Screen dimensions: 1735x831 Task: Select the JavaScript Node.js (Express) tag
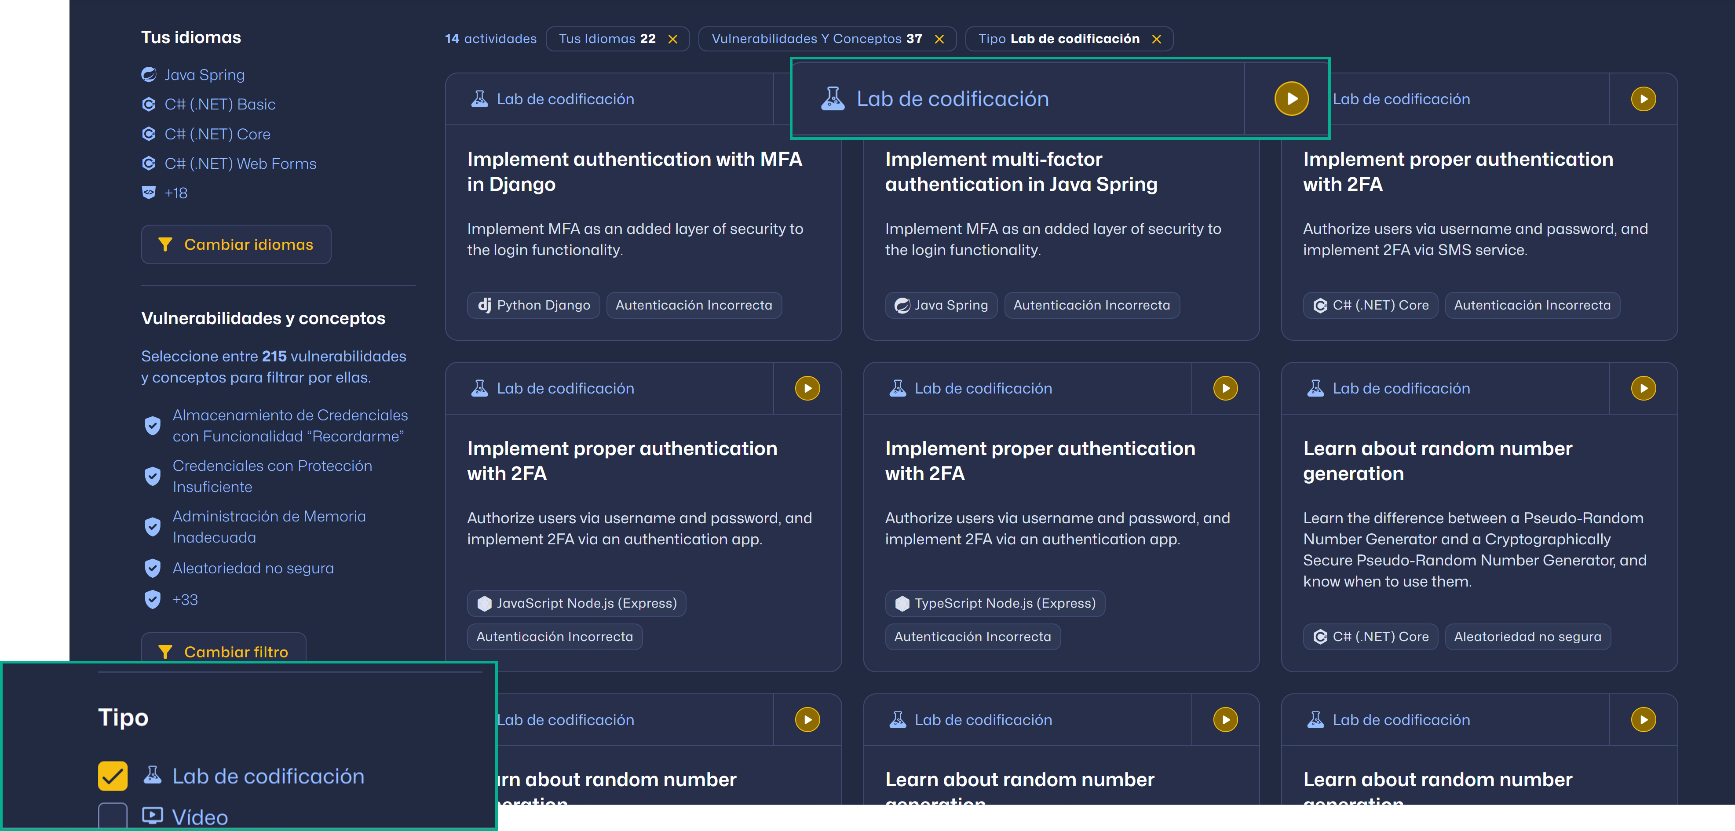(x=577, y=603)
